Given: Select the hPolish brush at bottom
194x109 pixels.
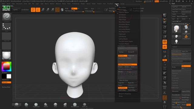Looking at the screenshot, I should (46, 105).
